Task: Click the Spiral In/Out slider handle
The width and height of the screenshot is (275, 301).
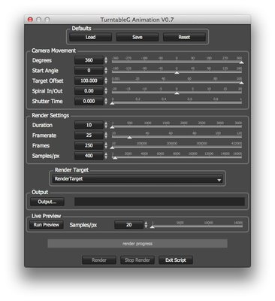Action: tap(177, 93)
